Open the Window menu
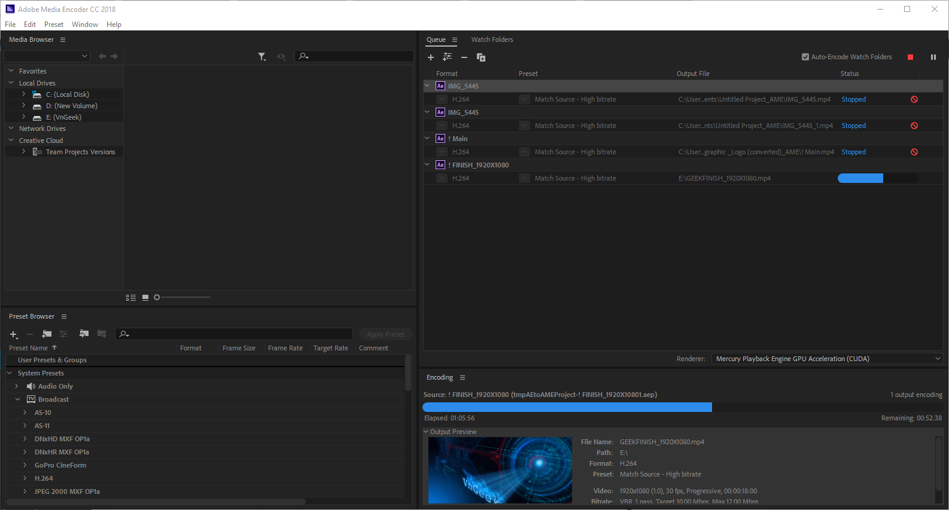The image size is (949, 510). pyautogui.click(x=85, y=25)
